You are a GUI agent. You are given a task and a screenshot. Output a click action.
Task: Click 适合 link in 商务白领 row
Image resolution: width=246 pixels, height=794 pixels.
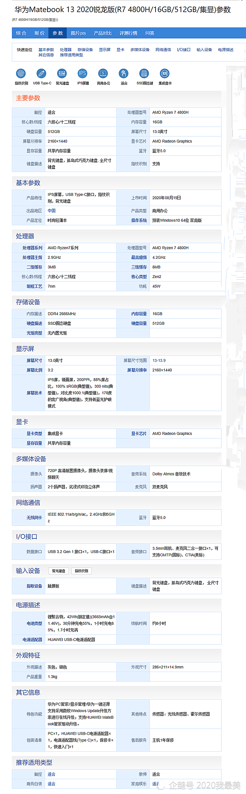coord(52,784)
